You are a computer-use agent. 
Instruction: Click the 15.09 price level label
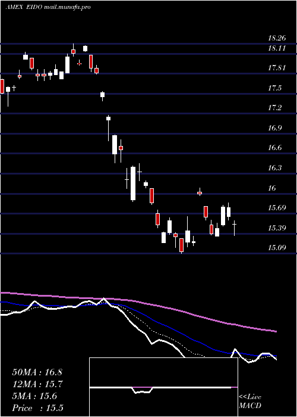click(277, 248)
